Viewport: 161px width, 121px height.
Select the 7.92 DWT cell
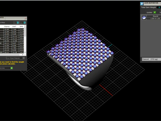tap(15, 48)
